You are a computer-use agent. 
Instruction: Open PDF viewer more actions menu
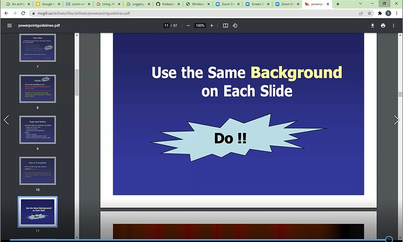tap(394, 26)
